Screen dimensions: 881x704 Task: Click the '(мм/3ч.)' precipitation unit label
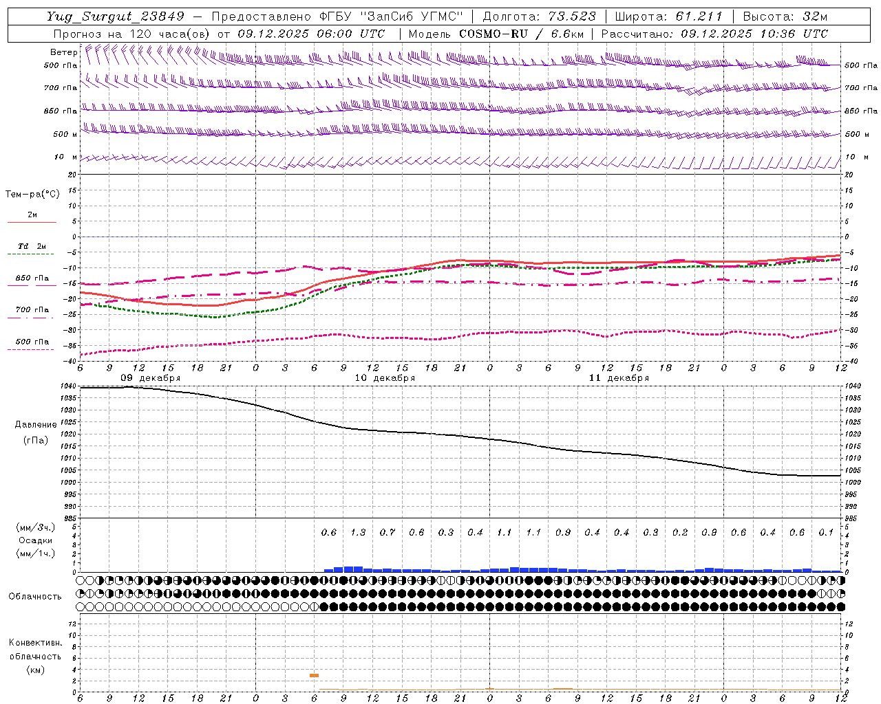[36, 527]
